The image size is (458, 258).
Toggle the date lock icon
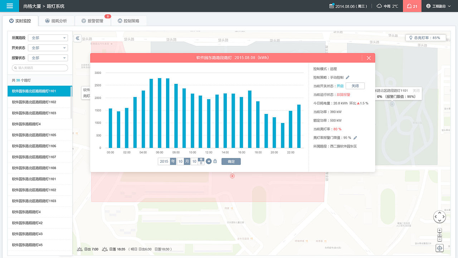pyautogui.click(x=215, y=162)
